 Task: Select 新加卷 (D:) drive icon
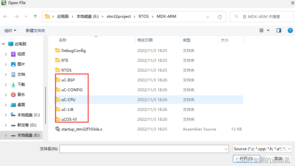(13, 125)
